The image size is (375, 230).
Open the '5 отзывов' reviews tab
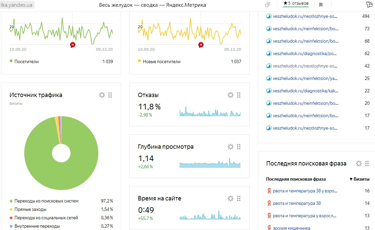(296, 3)
